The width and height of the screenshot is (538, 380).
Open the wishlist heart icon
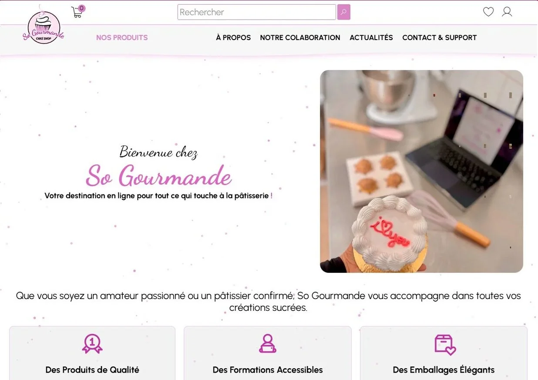tap(488, 12)
